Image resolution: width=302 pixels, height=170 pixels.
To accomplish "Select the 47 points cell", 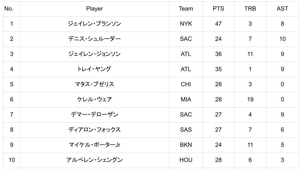I will click(218, 24).
